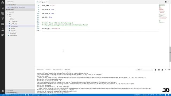Click the STATIC_URL line in editor
Screen dimensions: 171x96
click(x=51, y=29)
